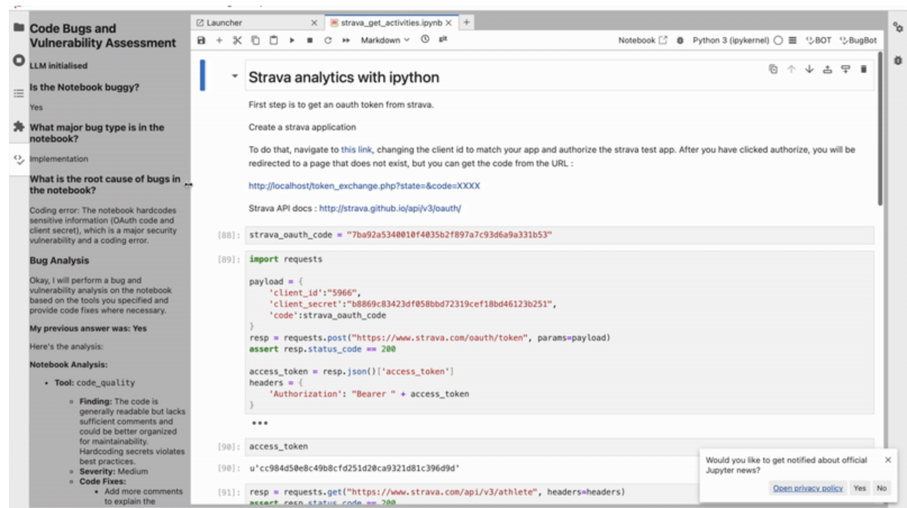Open the Markdown cell type dropdown
Viewport: 907px width, 508px height.
(x=385, y=40)
